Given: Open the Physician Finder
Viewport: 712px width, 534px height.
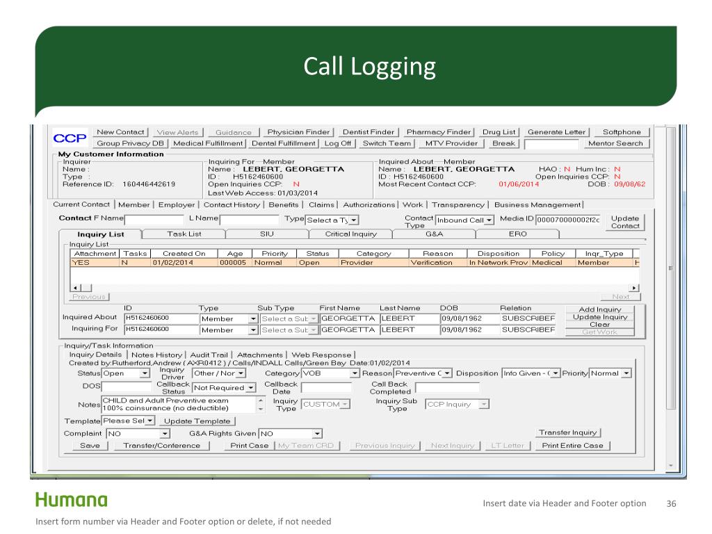Looking at the screenshot, I should 298,132.
